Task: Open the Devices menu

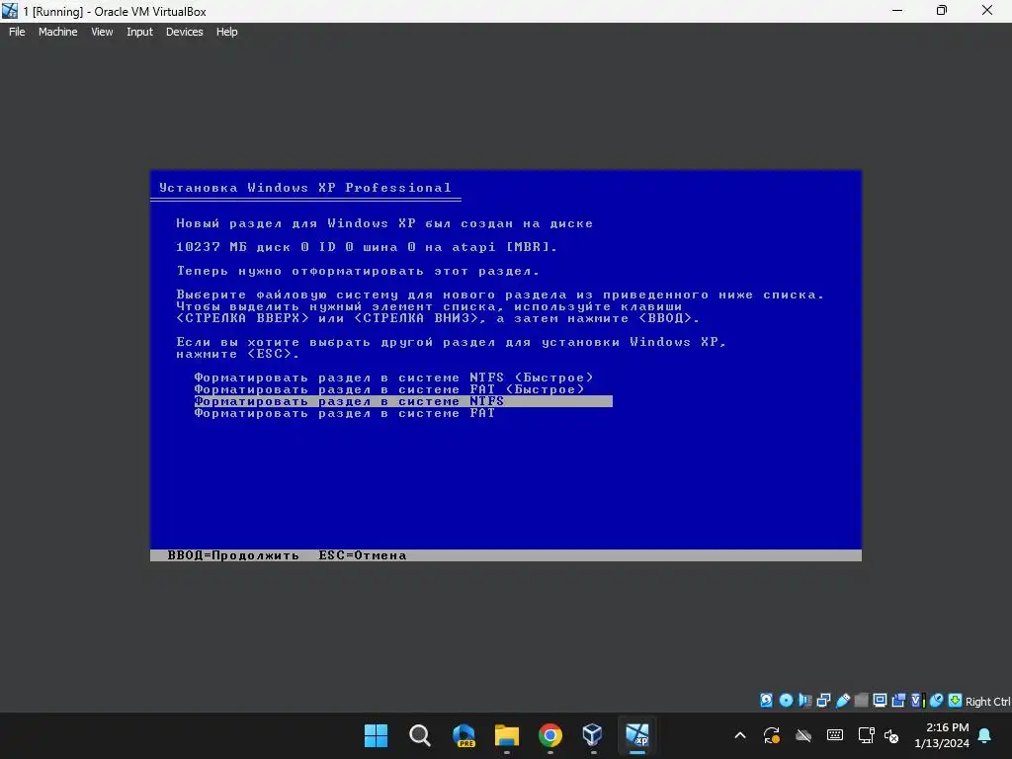Action: (184, 32)
